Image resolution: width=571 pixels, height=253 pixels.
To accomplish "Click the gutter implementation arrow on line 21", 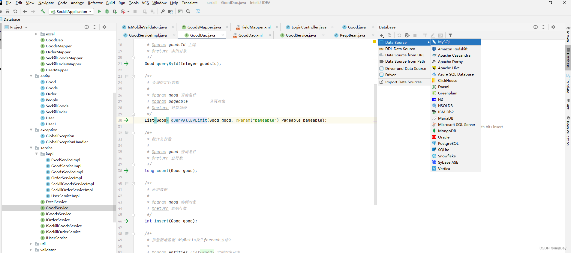I will (126, 64).
